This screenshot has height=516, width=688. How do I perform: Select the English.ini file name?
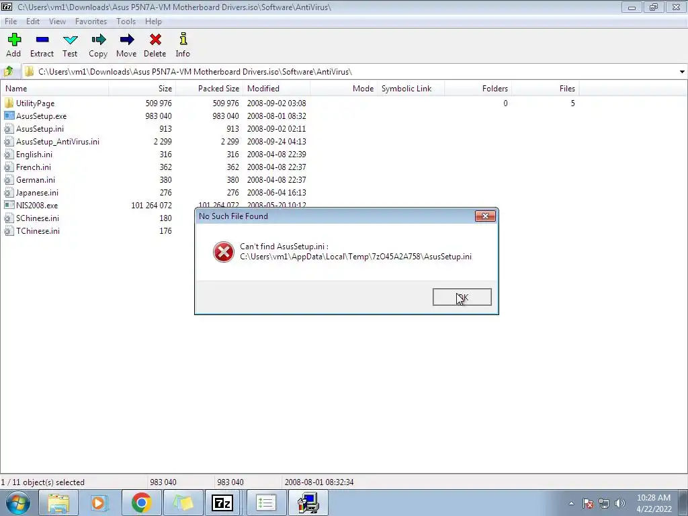point(34,154)
